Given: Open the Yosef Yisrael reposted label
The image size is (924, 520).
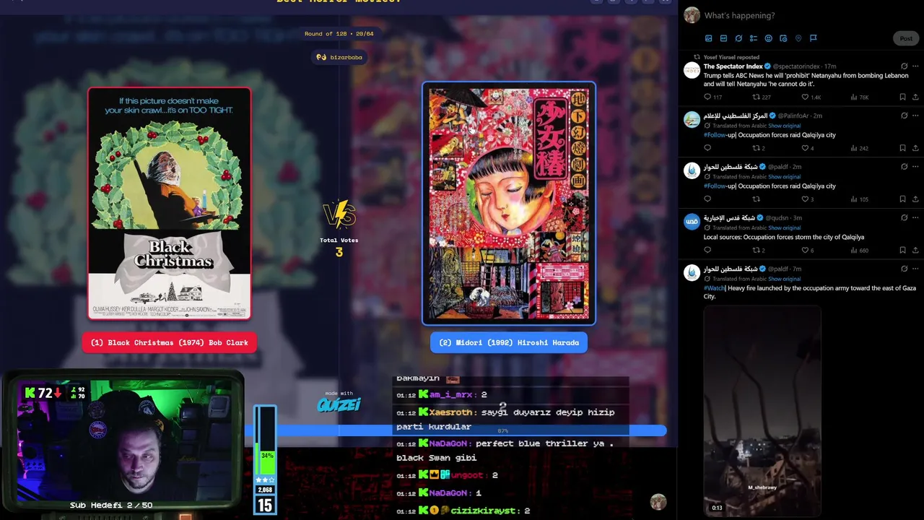Looking at the screenshot, I should (x=731, y=57).
